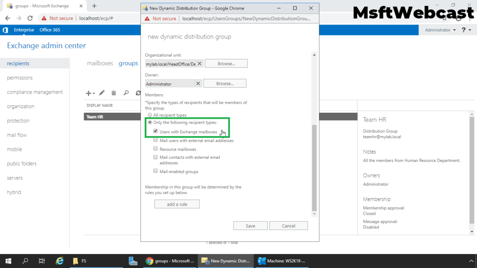
Task: Switch to the Office 365 tab
Action: [x=50, y=30]
